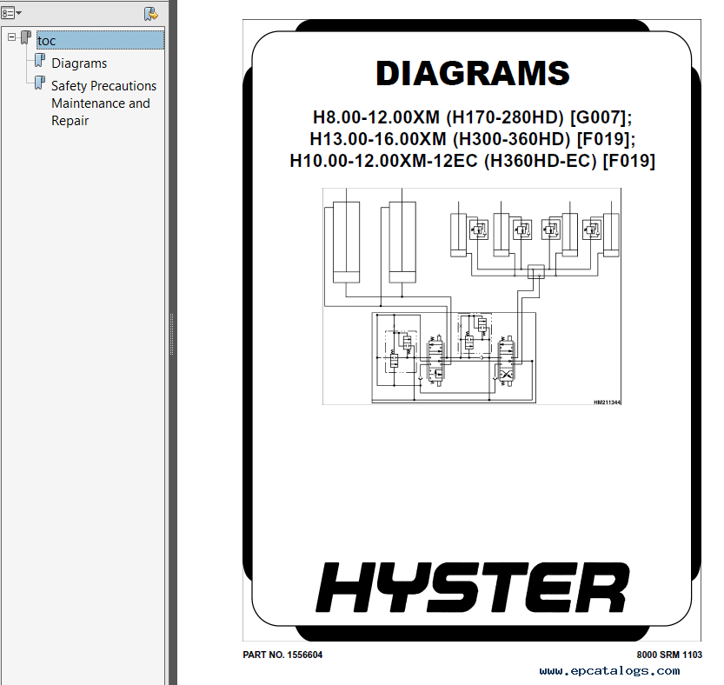Click the toc bookmark icon
This screenshot has width=724, height=685.
[26, 37]
